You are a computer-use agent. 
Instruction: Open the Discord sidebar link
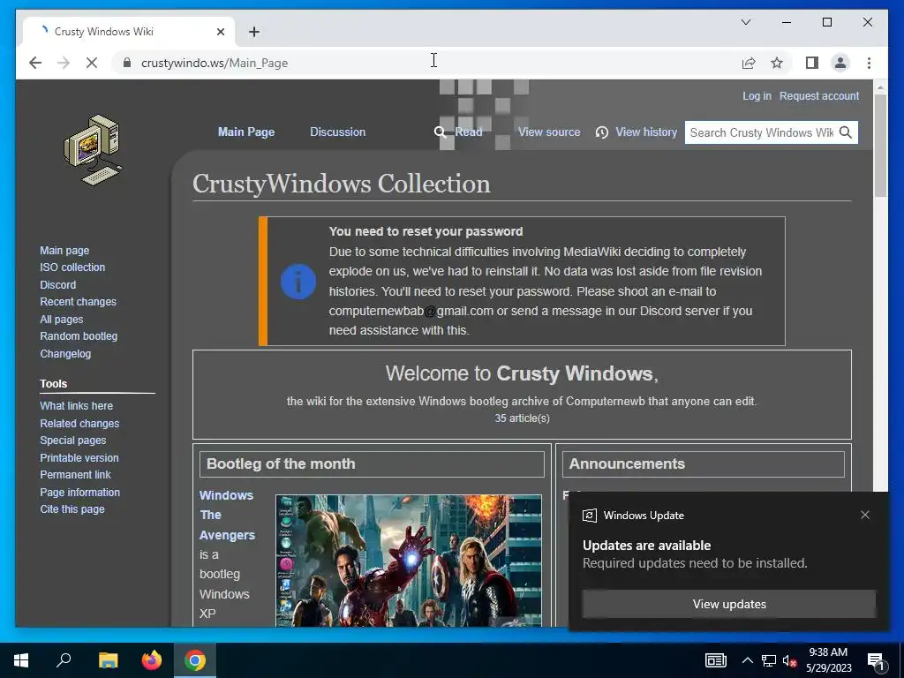57,285
